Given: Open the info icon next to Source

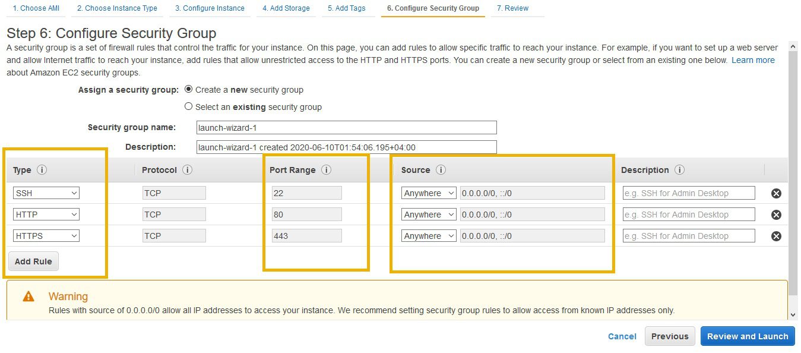Looking at the screenshot, I should pyautogui.click(x=441, y=170).
